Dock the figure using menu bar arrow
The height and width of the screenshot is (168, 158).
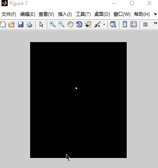[155, 14]
